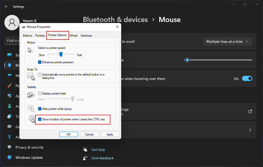Click the lines to scroll slider in Settings
The width and height of the screenshot is (263, 167).
tap(218, 60)
